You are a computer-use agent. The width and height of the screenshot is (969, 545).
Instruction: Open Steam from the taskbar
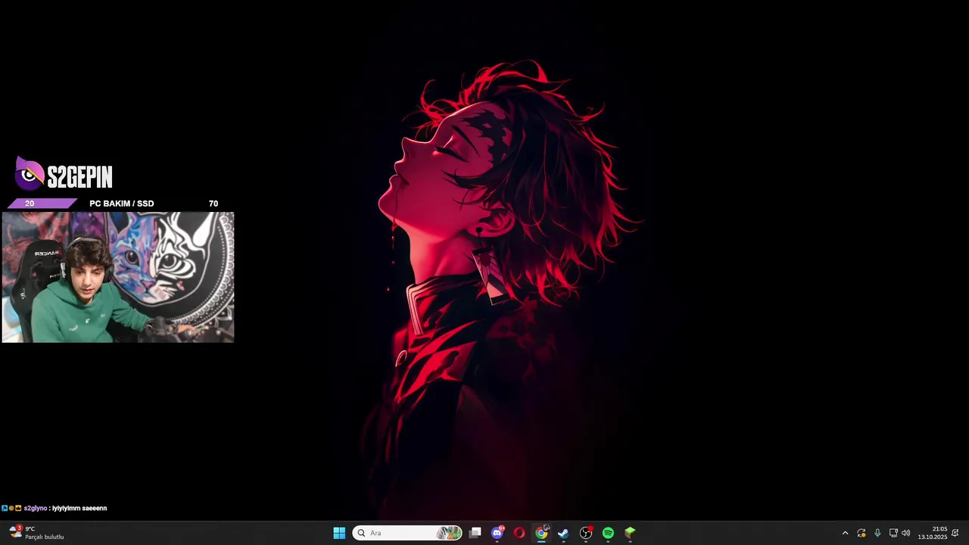pos(563,533)
